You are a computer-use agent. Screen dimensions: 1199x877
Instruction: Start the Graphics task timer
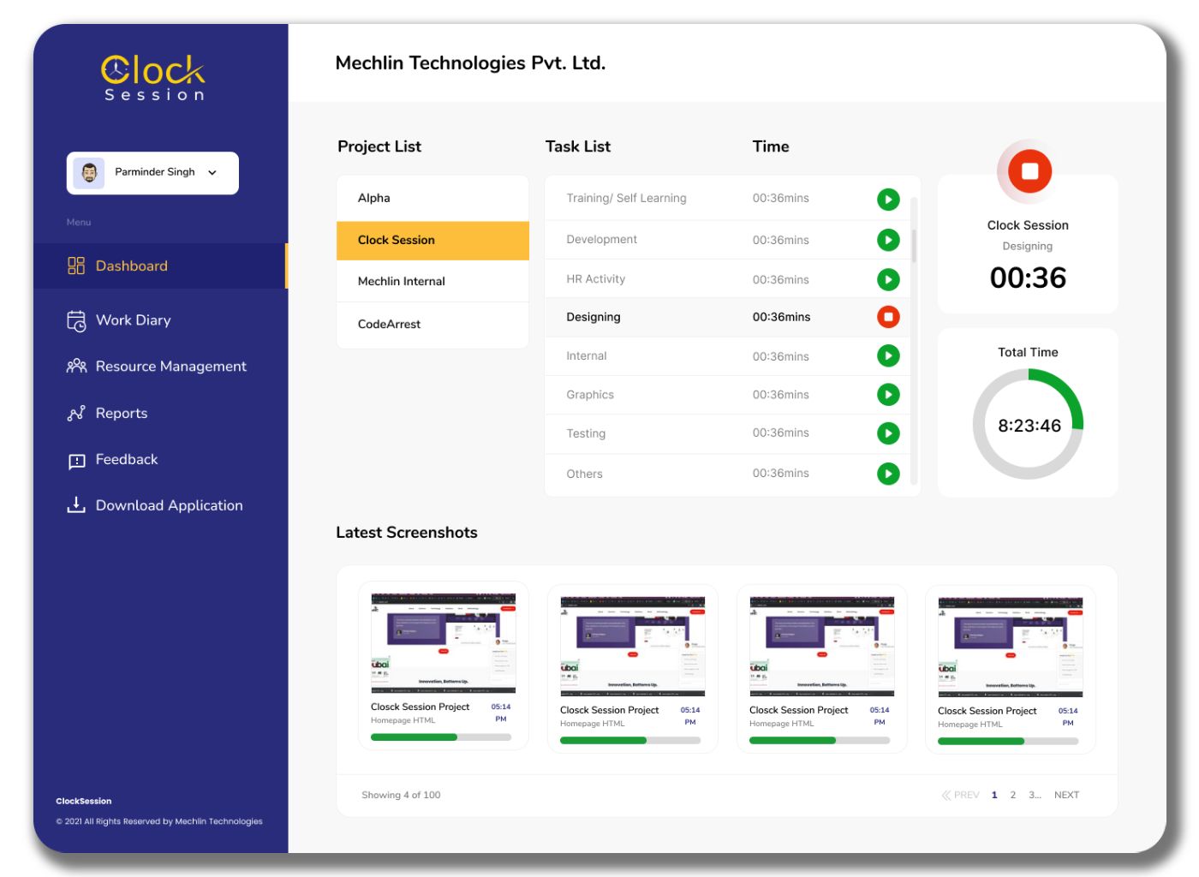pos(888,395)
